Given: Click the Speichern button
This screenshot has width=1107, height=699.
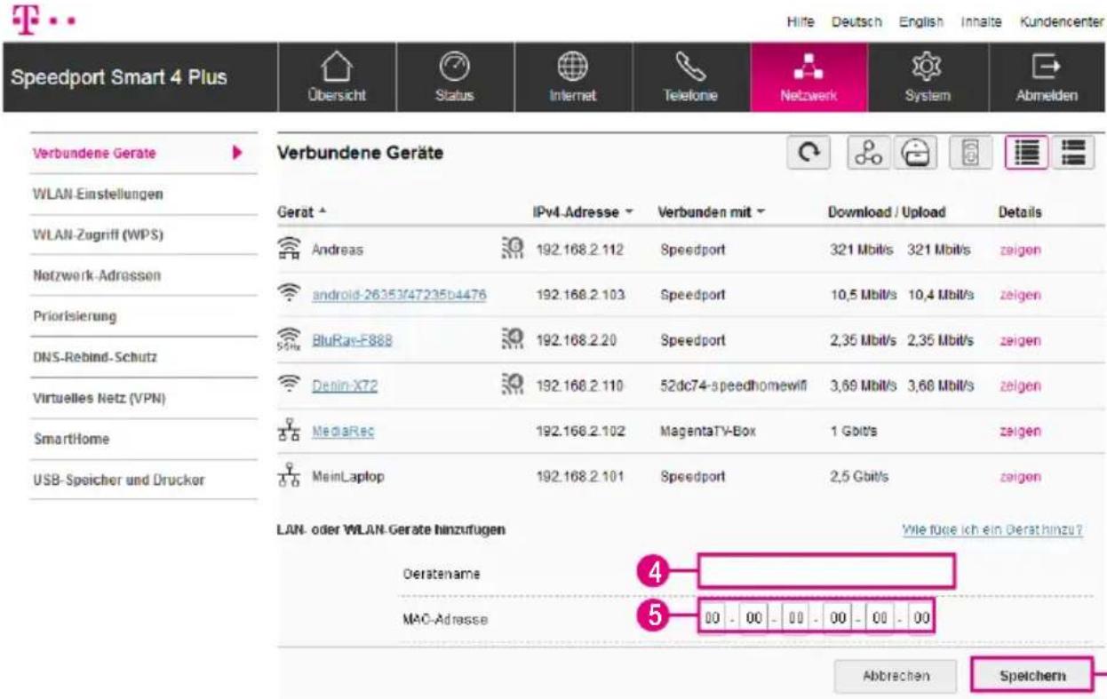Looking at the screenshot, I should click(x=1031, y=676).
